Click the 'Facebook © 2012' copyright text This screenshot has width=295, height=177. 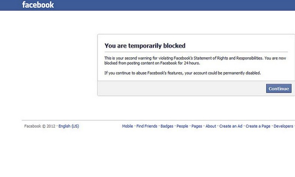point(40,126)
